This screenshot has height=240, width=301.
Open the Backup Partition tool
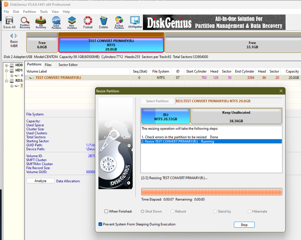[x=119, y=22]
